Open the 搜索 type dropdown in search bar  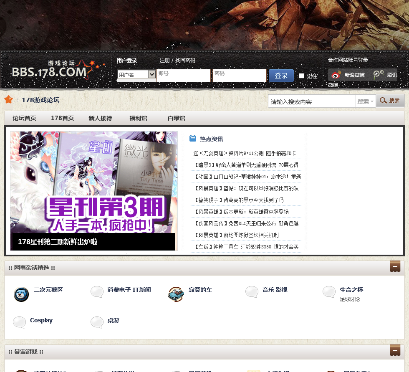pyautogui.click(x=365, y=101)
